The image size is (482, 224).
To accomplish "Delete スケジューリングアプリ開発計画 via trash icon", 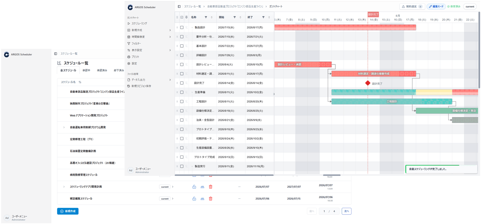I will [x=211, y=187].
